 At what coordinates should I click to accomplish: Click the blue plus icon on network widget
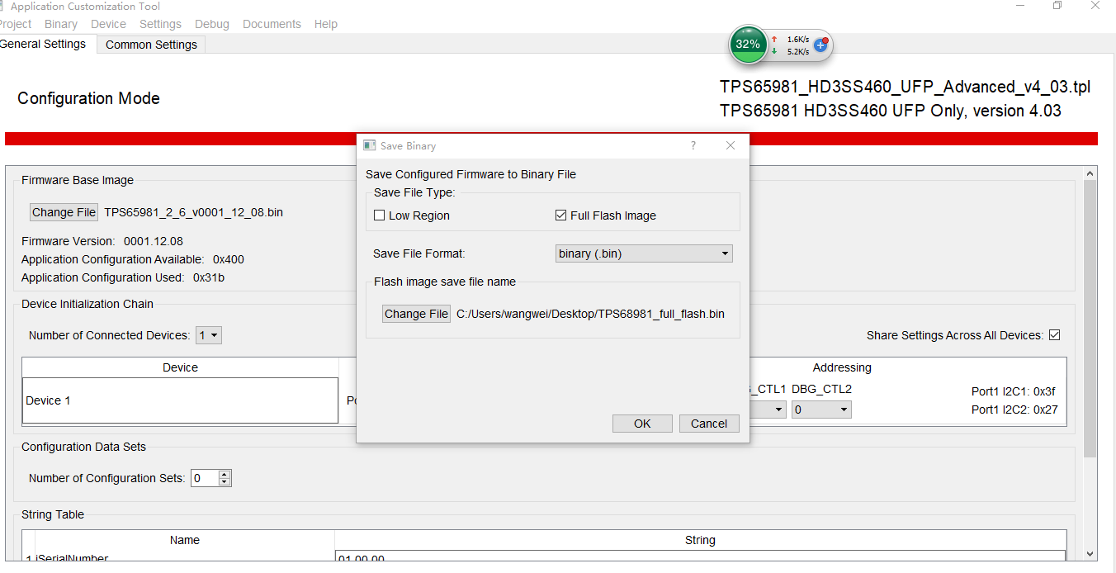tap(820, 45)
